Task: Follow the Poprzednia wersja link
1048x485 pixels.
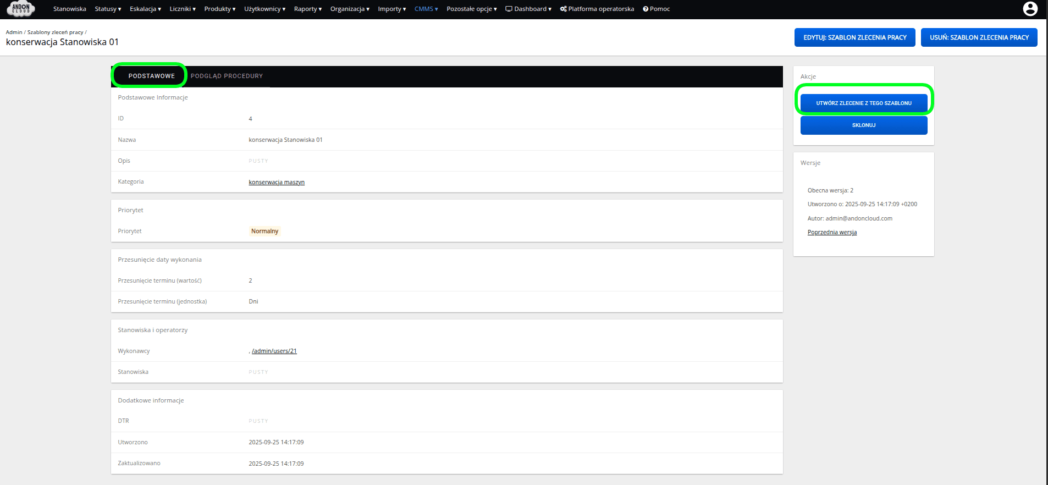Action: coord(832,232)
